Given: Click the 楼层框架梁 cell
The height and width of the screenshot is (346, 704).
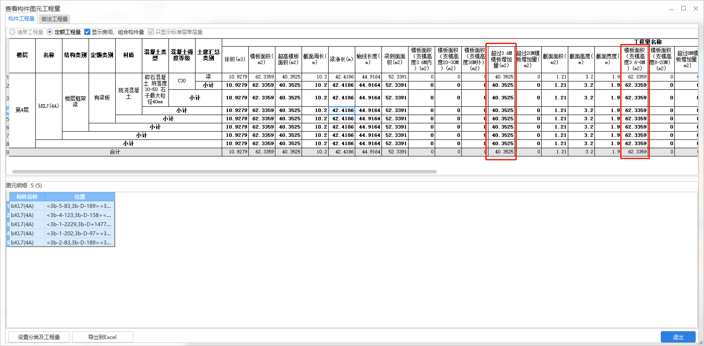Looking at the screenshot, I should [x=76, y=102].
